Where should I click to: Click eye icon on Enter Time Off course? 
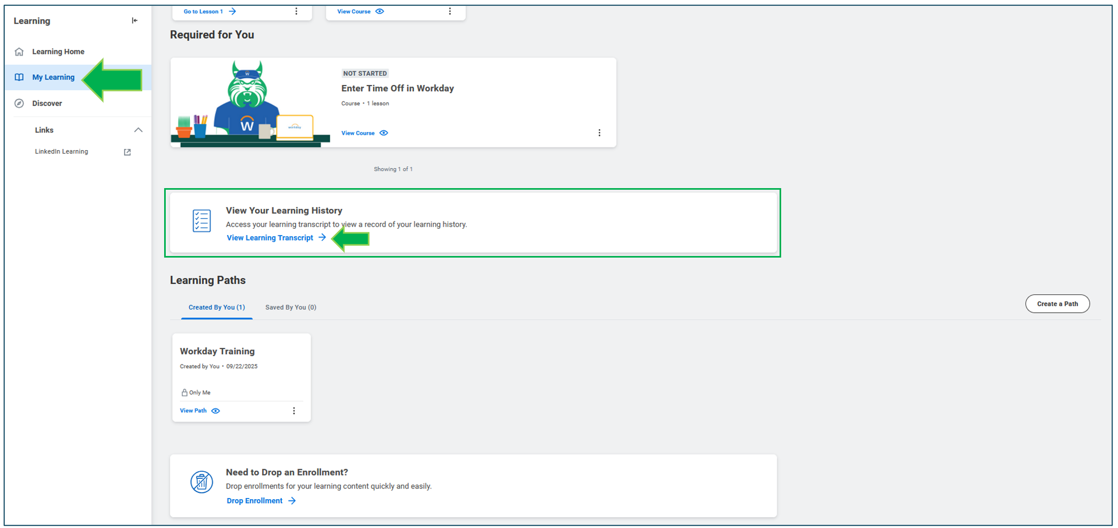point(384,133)
